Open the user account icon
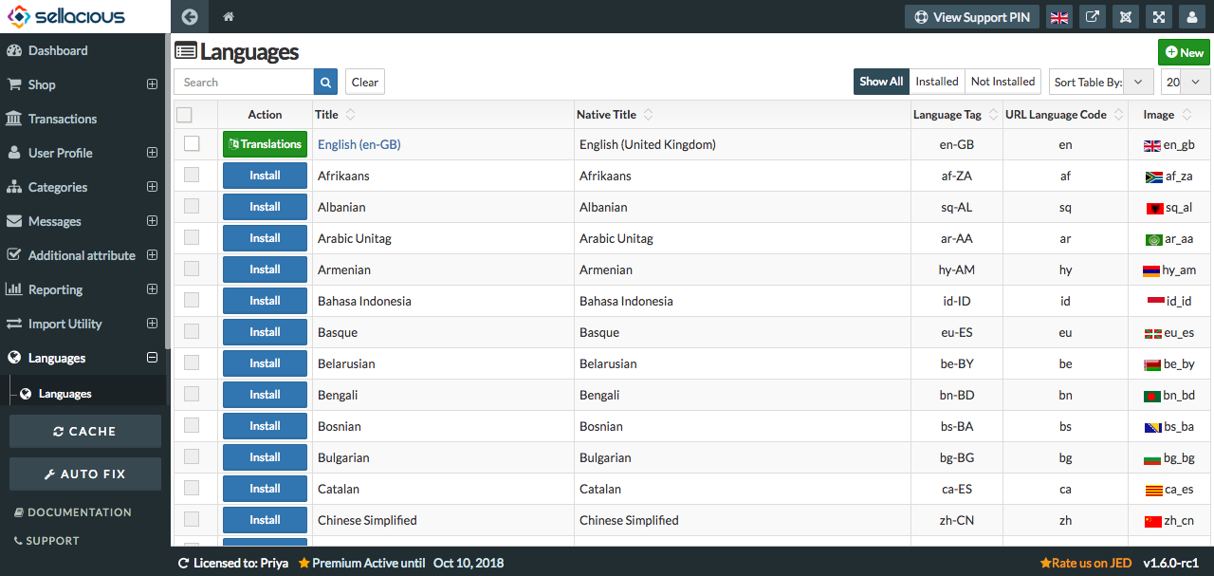Image resolution: width=1214 pixels, height=576 pixels. (1191, 17)
